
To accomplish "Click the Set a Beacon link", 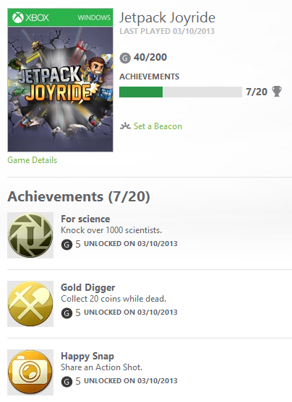I will point(158,126).
